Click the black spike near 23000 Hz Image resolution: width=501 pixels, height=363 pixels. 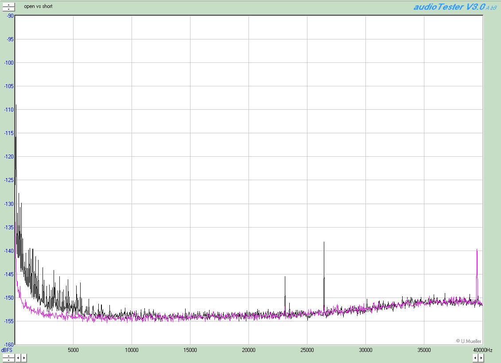pyautogui.click(x=285, y=295)
